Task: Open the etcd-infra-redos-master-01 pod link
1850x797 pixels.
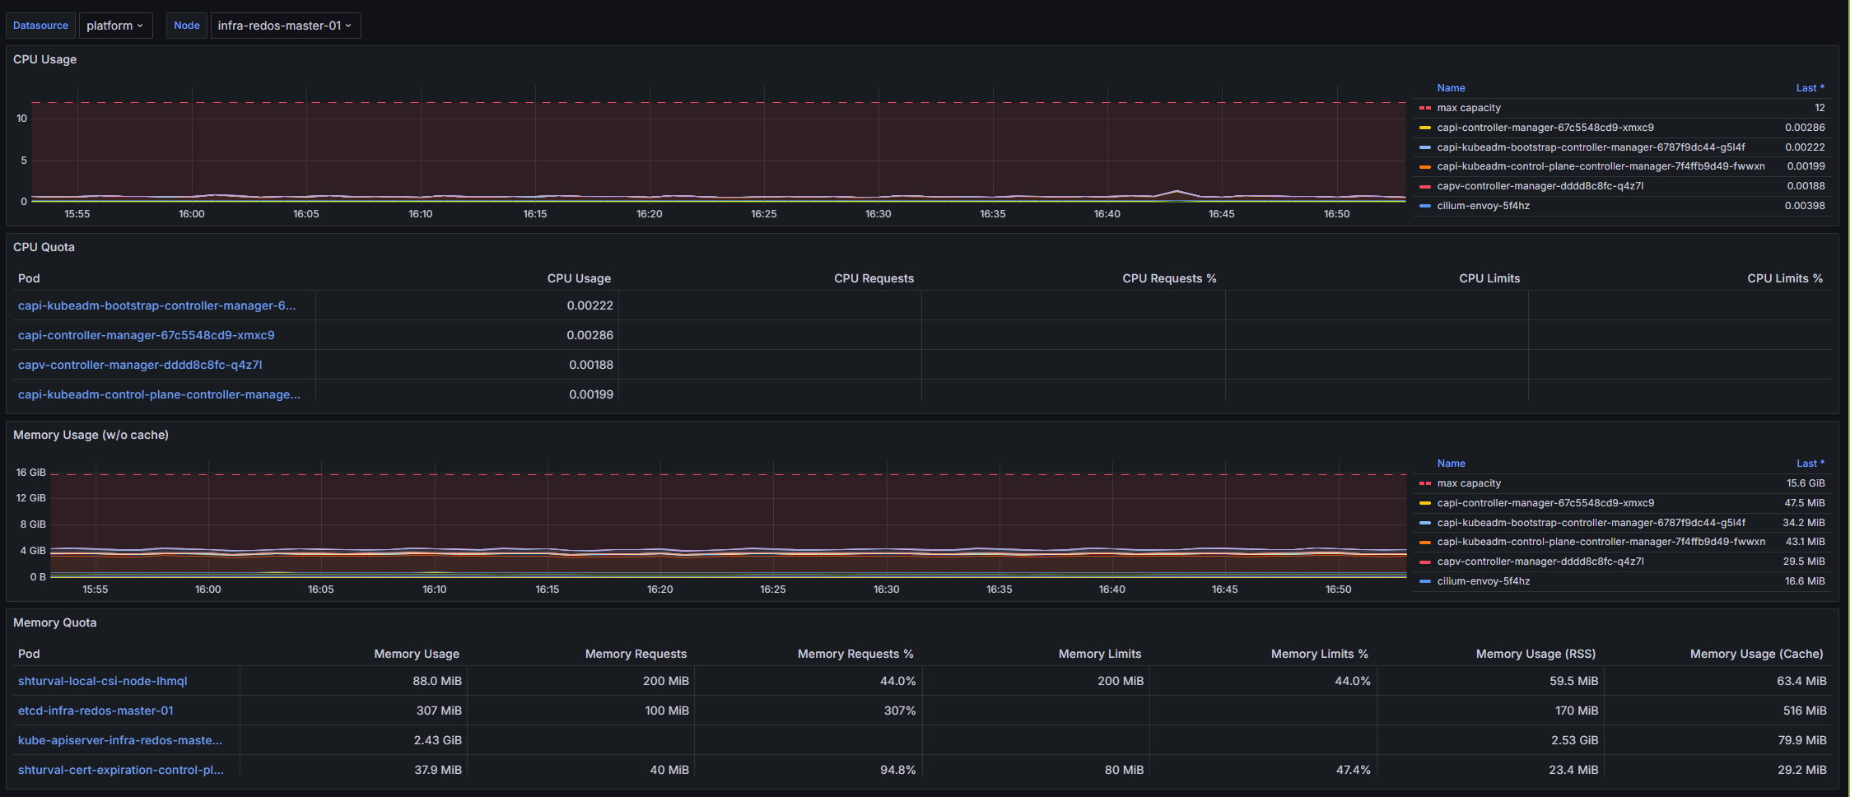Action: (x=96, y=711)
